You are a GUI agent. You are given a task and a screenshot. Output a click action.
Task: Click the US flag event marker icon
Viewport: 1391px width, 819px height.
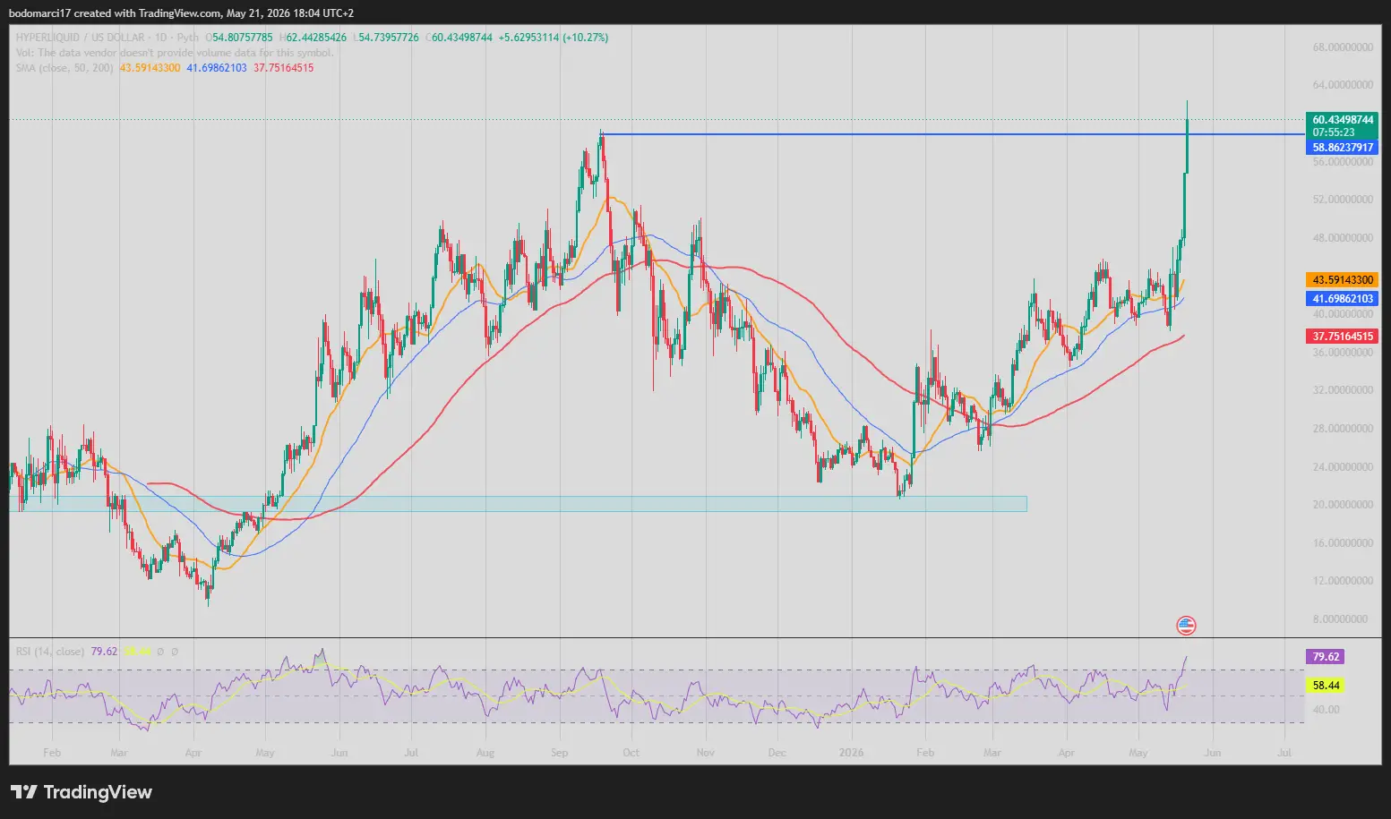pos(1186,626)
